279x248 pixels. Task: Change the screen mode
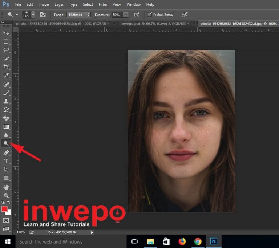pos(6,229)
